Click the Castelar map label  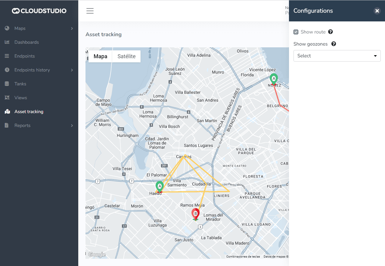coord(112,206)
